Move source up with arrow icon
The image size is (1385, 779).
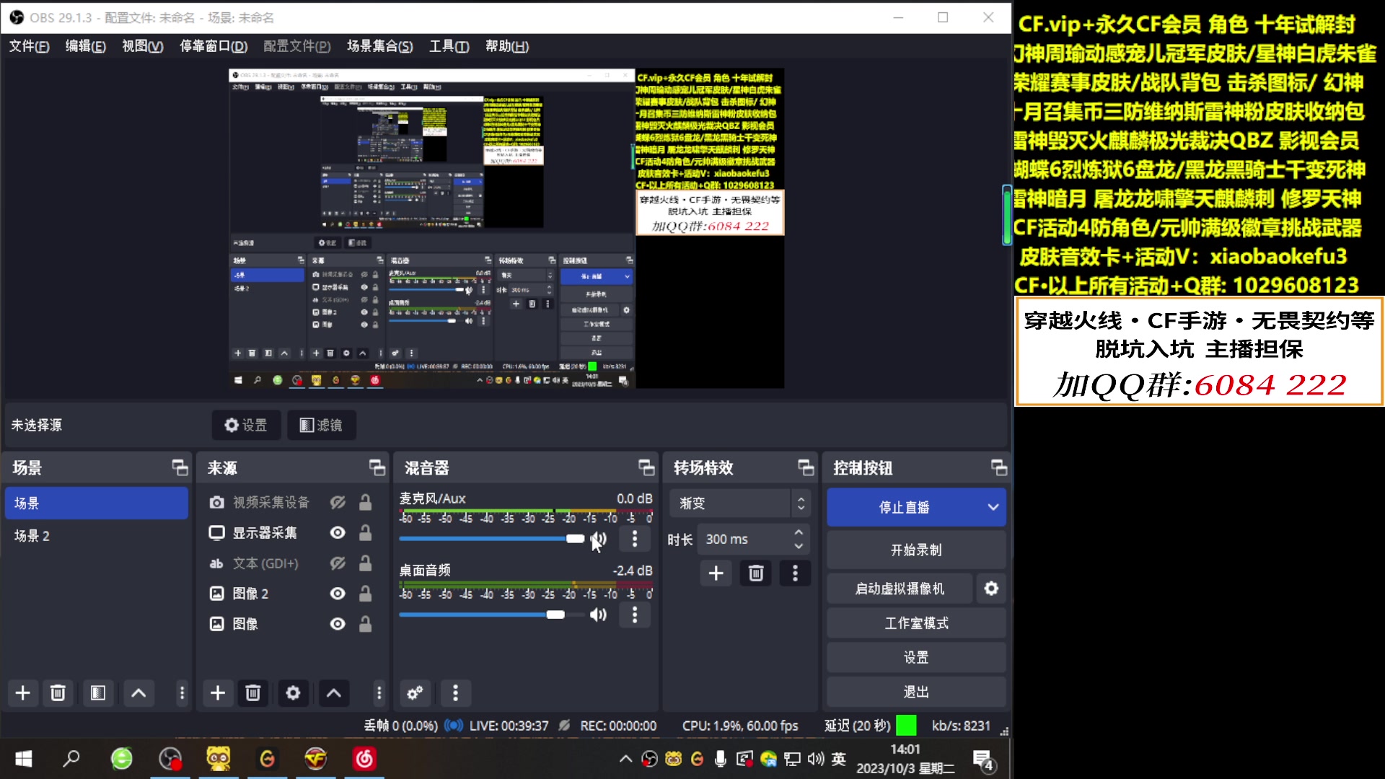pyautogui.click(x=333, y=693)
